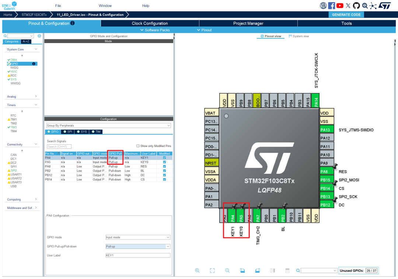Screen dimensions: 398x279
Task: Click the search magnifier in left panel
Action: point(5,36)
